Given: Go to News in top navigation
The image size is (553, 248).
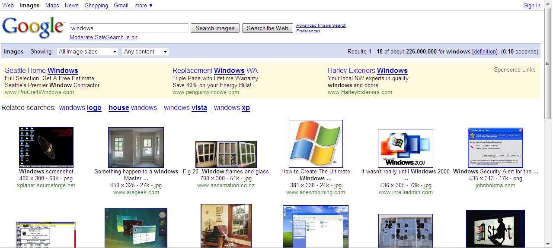Looking at the screenshot, I should [x=72, y=5].
